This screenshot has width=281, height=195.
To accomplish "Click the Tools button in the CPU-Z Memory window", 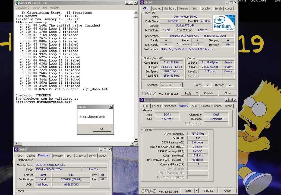I will 188,191.
